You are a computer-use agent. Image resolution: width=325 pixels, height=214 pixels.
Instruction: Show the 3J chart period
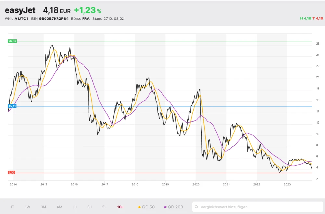click(89, 207)
